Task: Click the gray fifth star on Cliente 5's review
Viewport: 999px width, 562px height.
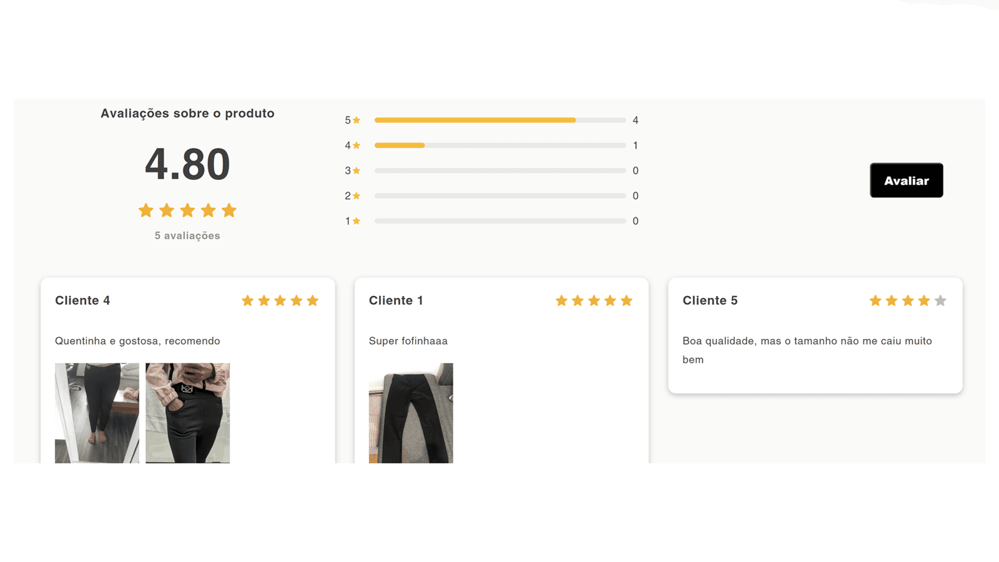Action: (940, 300)
